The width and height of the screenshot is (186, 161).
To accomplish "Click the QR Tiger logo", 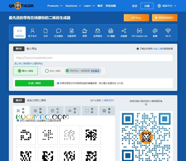I will pyautogui.click(x=21, y=6).
